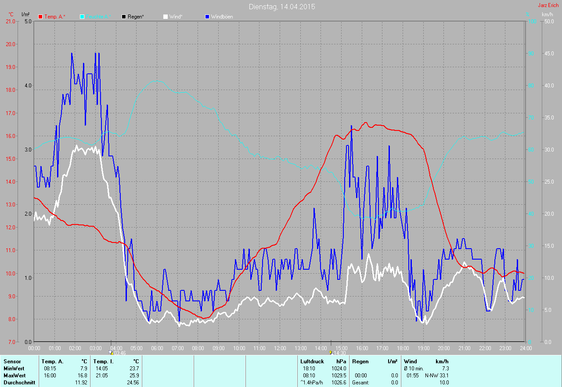This screenshot has width=562, height=387.
Task: Select the yellow 14:30 marker icon
Action: 330,352
